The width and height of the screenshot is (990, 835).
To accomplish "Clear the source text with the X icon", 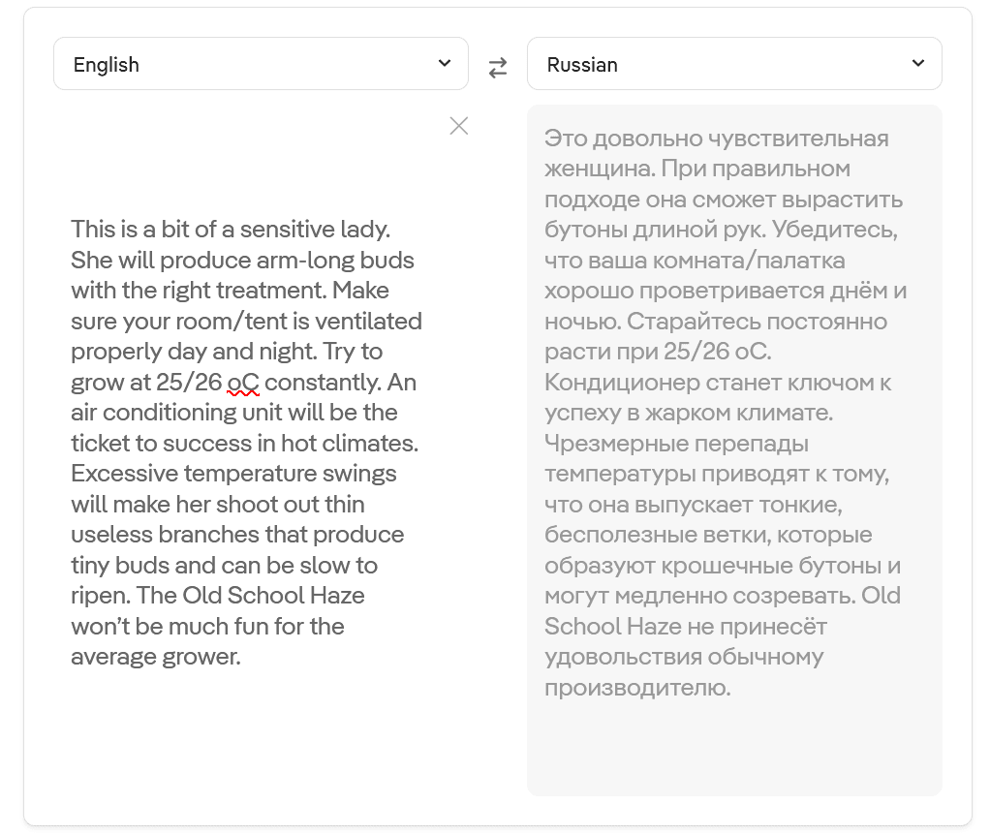I will 459,126.
